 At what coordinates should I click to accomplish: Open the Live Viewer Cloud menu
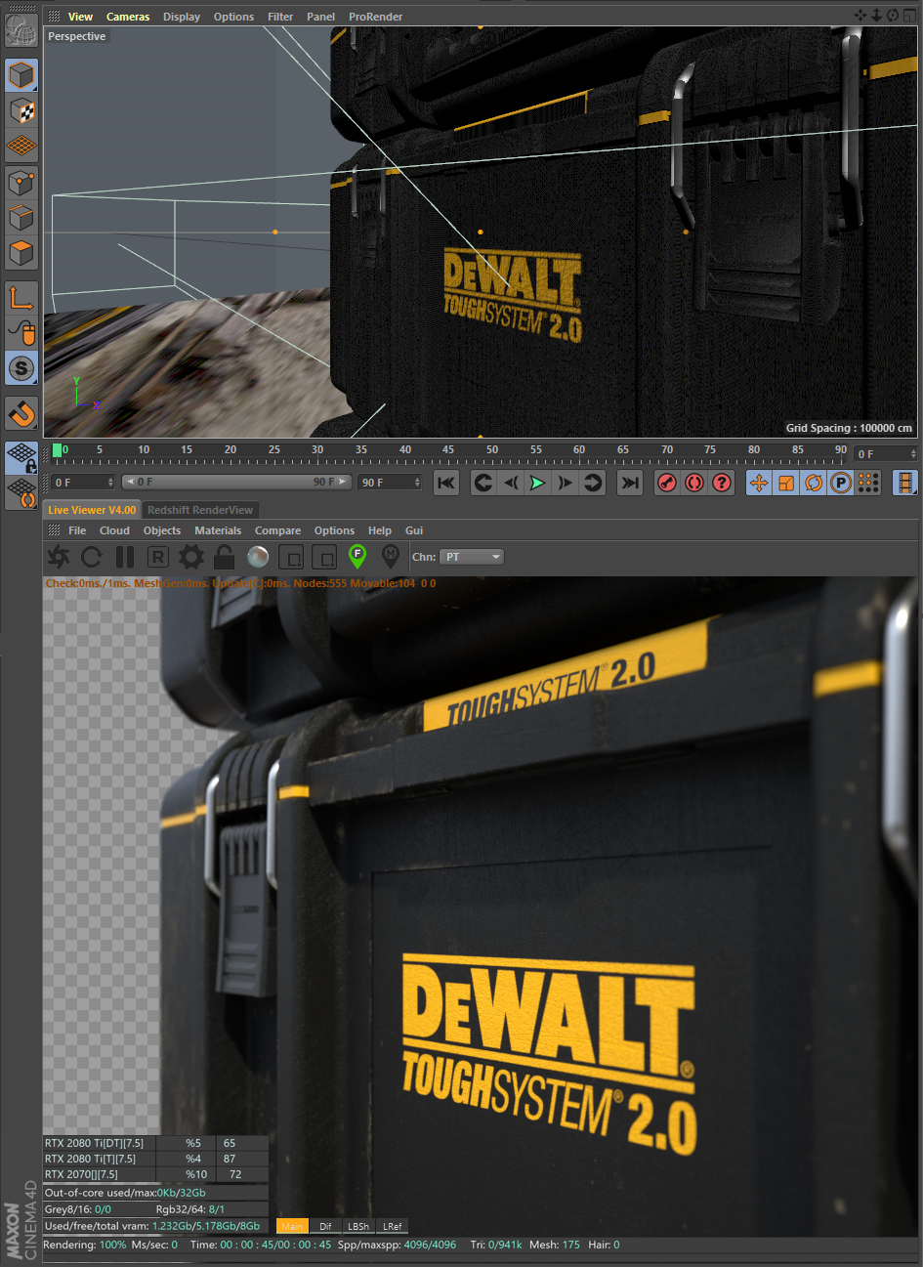tap(114, 530)
